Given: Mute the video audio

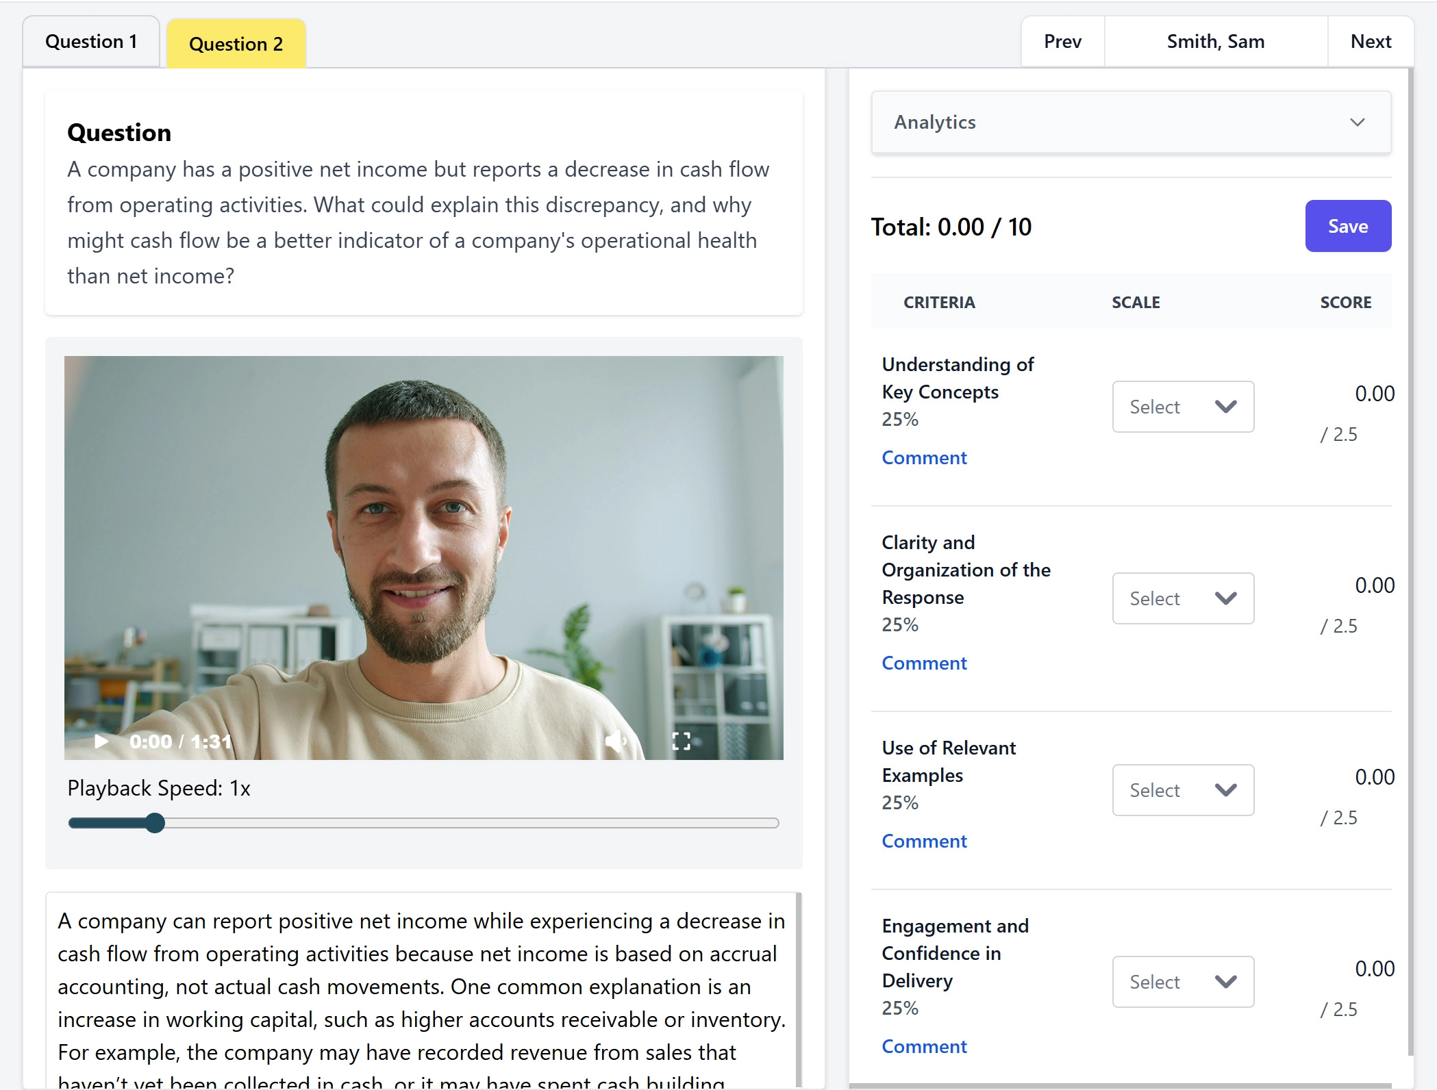Looking at the screenshot, I should 616,741.
